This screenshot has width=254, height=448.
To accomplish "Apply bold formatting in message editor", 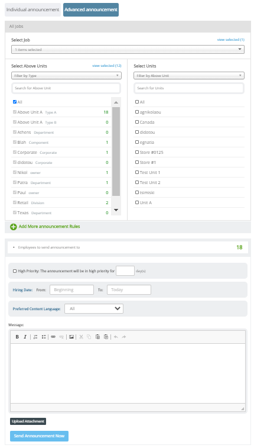I will [17, 337].
